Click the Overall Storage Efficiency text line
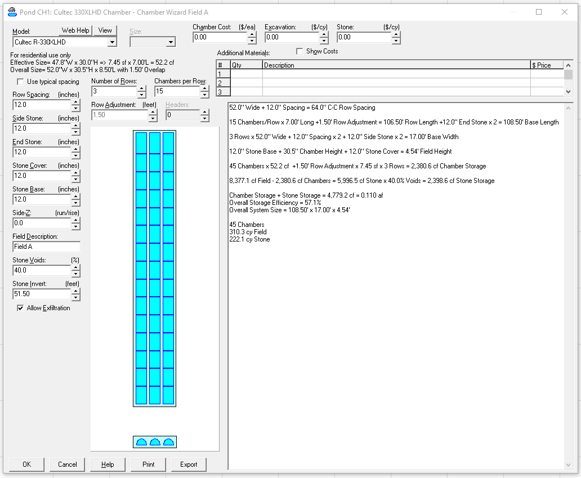Viewport: 581px width, 478px height. tap(275, 203)
